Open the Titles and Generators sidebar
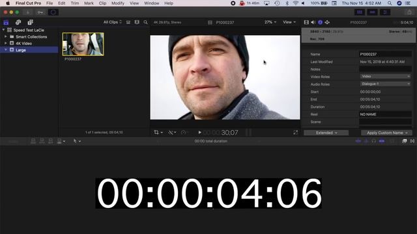 31,22
